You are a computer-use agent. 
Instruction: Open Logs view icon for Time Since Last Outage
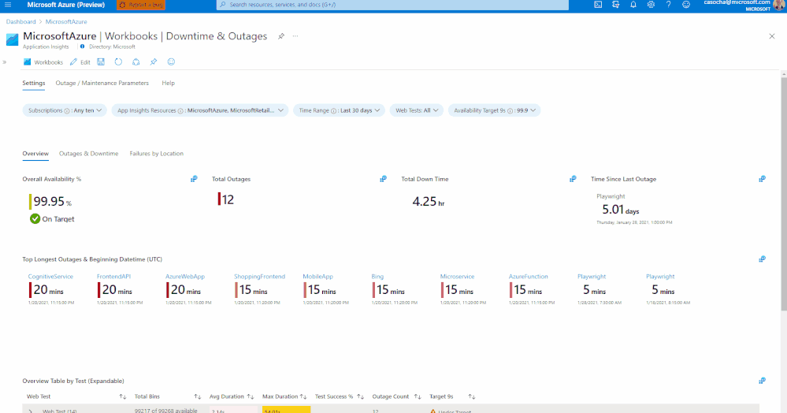pos(762,179)
